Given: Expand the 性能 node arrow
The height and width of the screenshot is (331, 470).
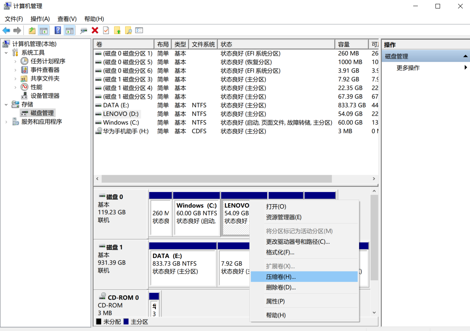Looking at the screenshot, I should coord(15,87).
